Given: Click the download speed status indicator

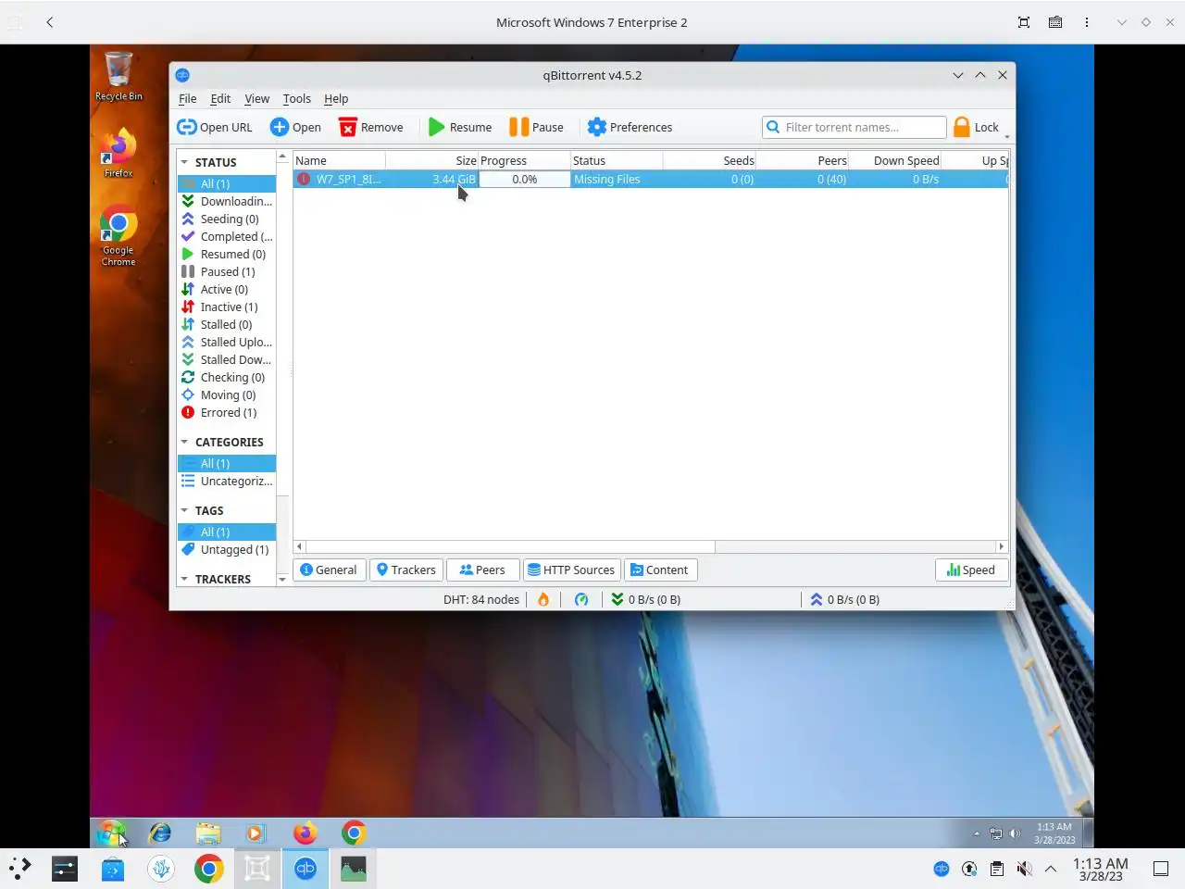Looking at the screenshot, I should [x=646, y=599].
